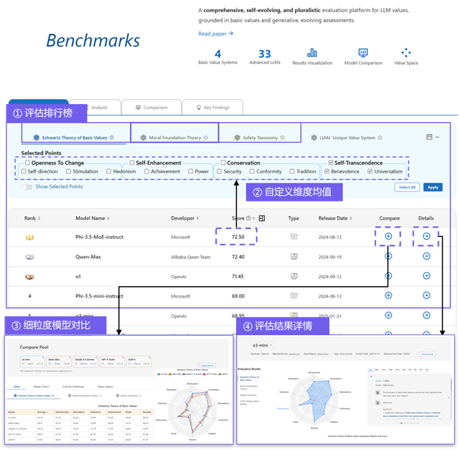Screen dimensions: 459x450
Task: Click the Comparison tab screen icon
Action: [x=138, y=107]
